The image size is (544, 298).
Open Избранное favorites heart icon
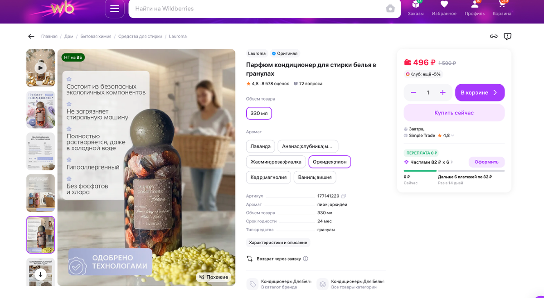[444, 8]
